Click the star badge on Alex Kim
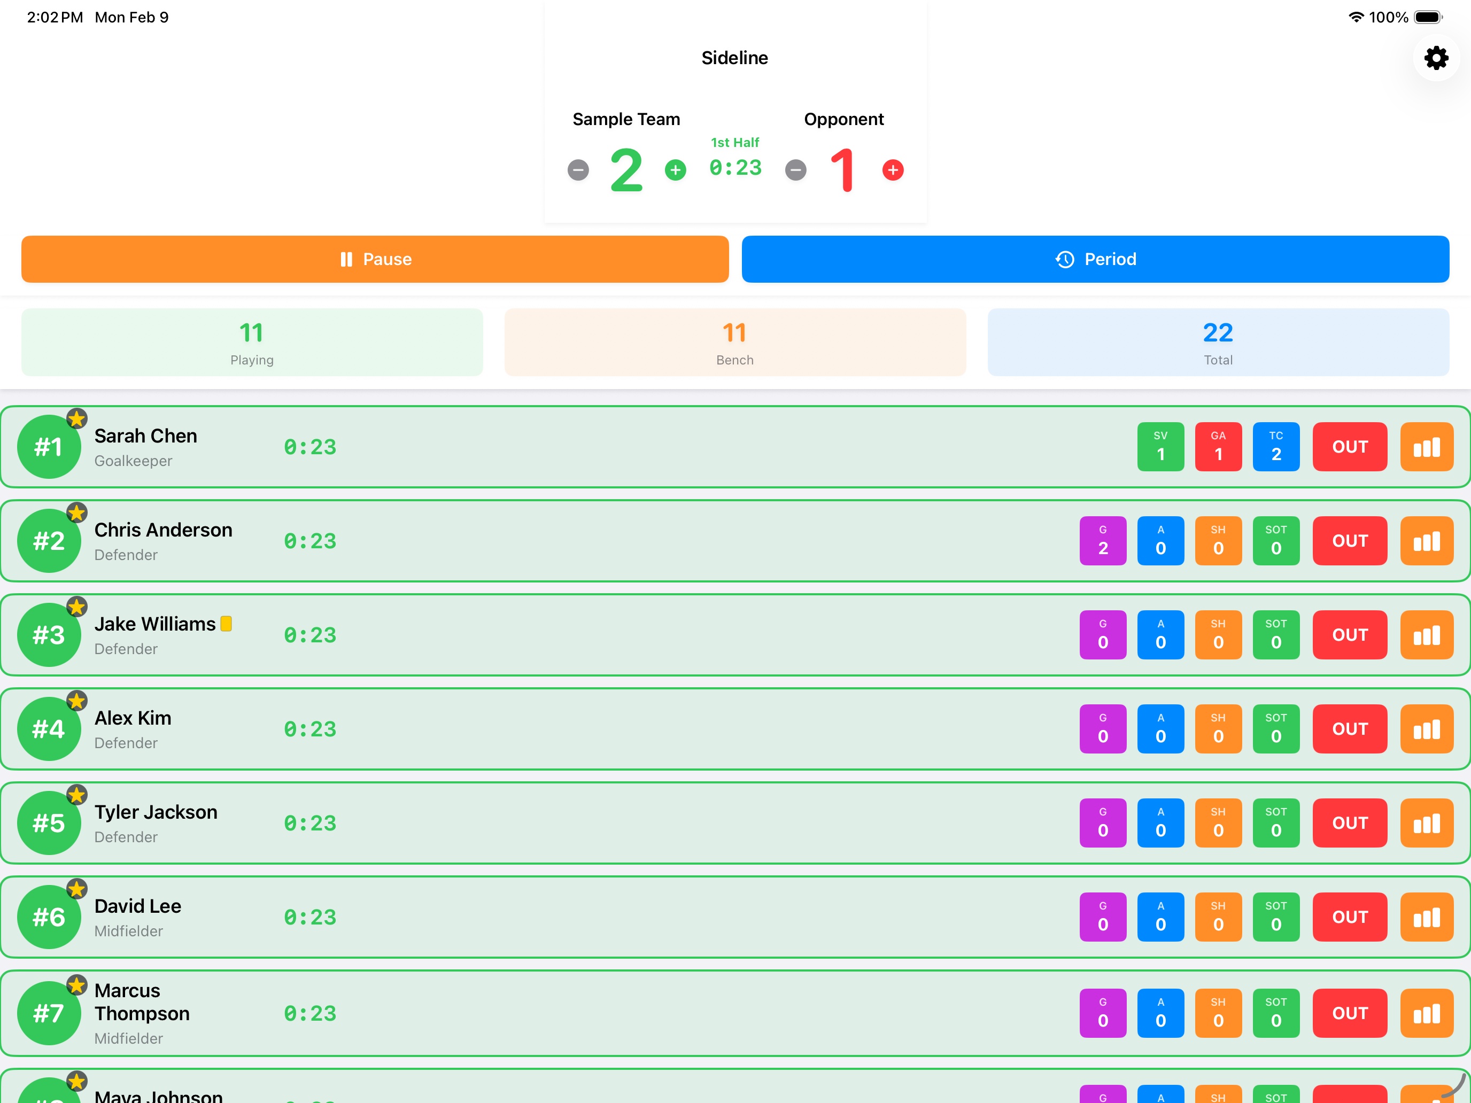 coord(77,701)
